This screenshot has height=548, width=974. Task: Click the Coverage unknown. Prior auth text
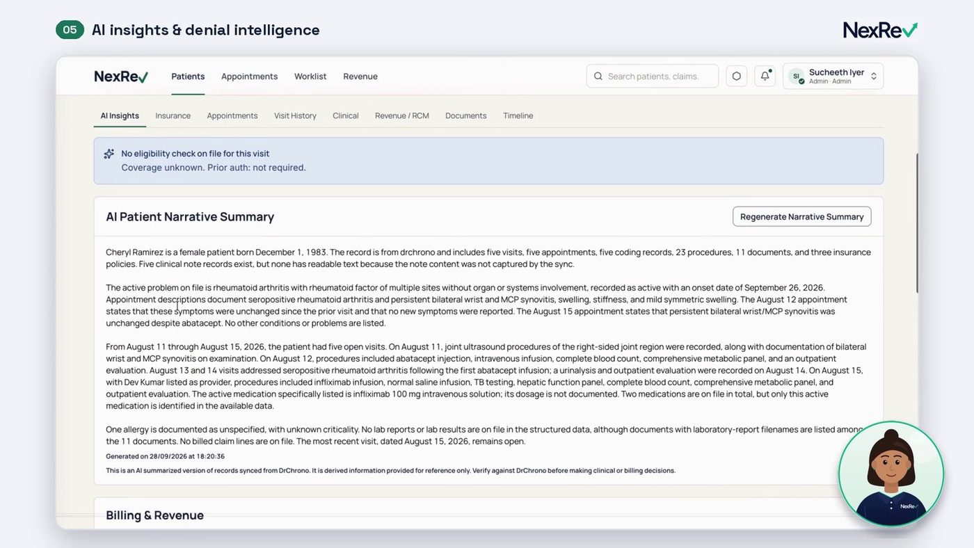point(214,168)
